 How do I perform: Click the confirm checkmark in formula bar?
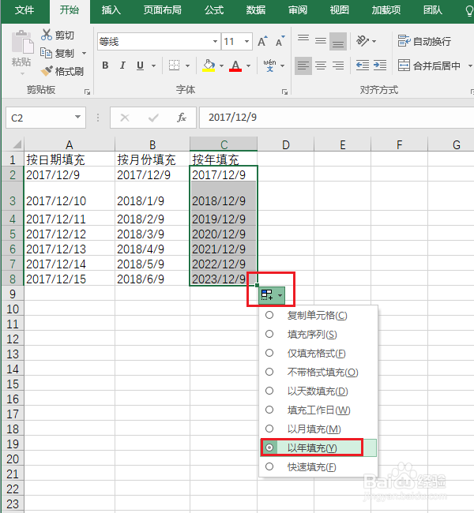(x=153, y=118)
